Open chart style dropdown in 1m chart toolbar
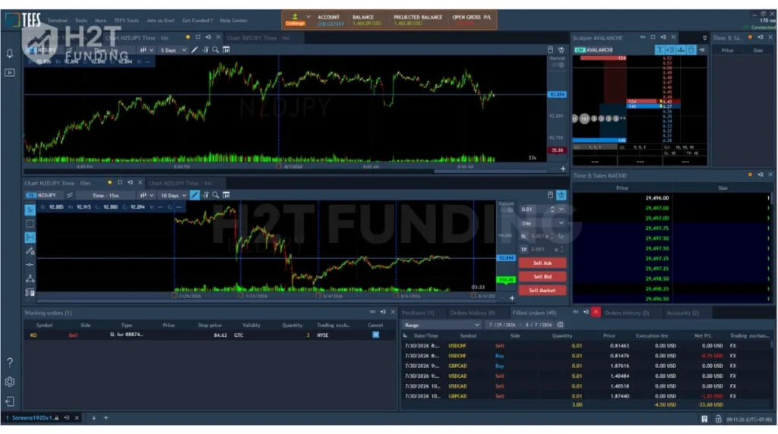 point(147,50)
